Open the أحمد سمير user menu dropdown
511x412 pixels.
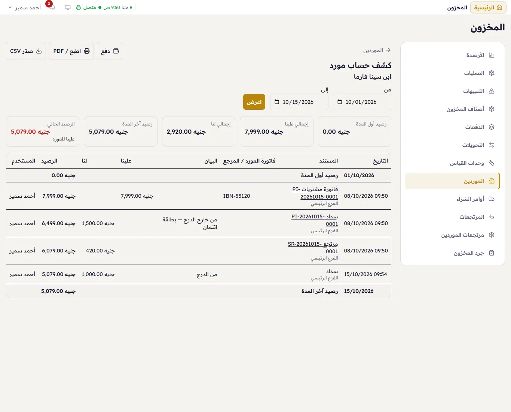(x=24, y=7)
